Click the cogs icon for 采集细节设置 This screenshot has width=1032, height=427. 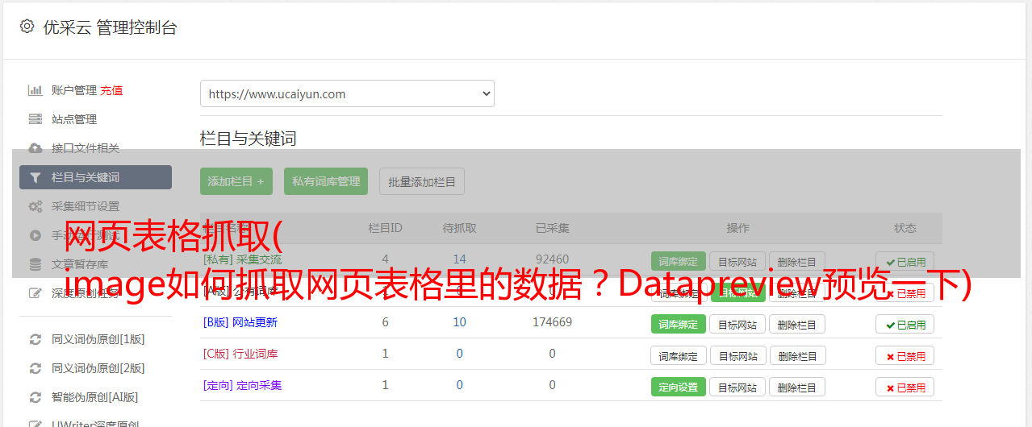click(35, 206)
